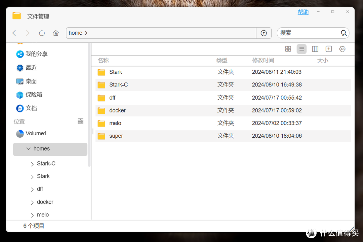Viewport: 363px width, 242px height.
Task: Open 我的分享 in sidebar
Action: coord(32,54)
